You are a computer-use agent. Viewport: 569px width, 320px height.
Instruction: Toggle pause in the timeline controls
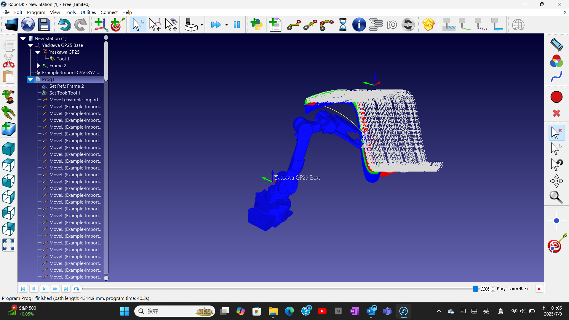[x=34, y=289]
